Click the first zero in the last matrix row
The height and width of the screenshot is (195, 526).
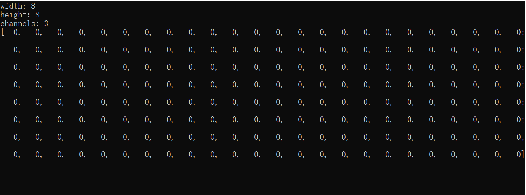tap(16, 155)
